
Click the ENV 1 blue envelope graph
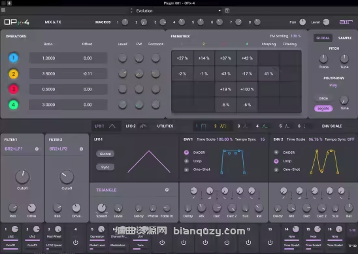(233, 162)
